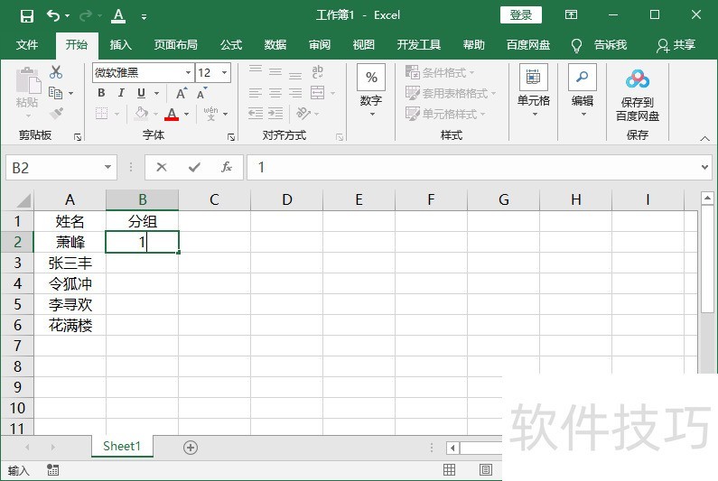Collapse the ribbon with up chevron
Screen dimensions: 718x481
704,139
